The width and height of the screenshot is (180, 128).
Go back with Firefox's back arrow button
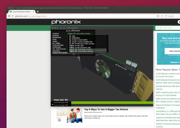9,16
